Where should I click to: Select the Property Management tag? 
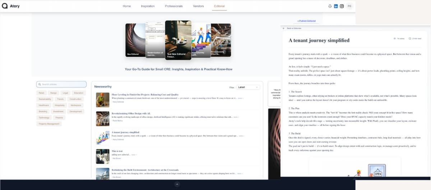pos(49,124)
